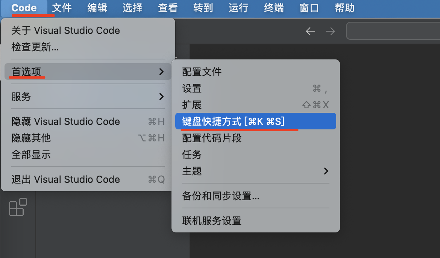Open the Extensions icon in activity bar
The height and width of the screenshot is (258, 440).
pos(18,207)
